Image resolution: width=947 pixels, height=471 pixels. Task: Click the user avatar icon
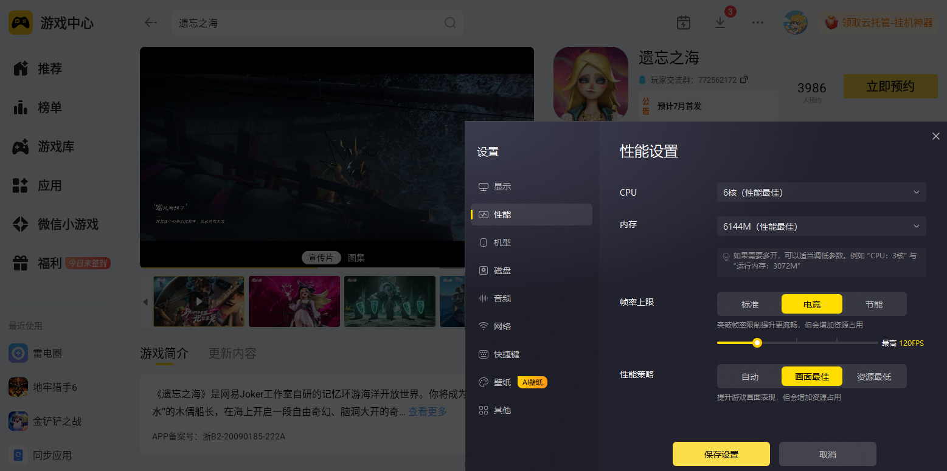pyautogui.click(x=795, y=22)
